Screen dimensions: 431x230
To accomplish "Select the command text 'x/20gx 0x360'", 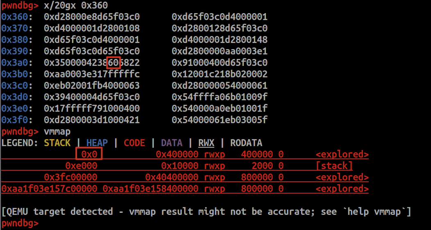I will [x=76, y=6].
